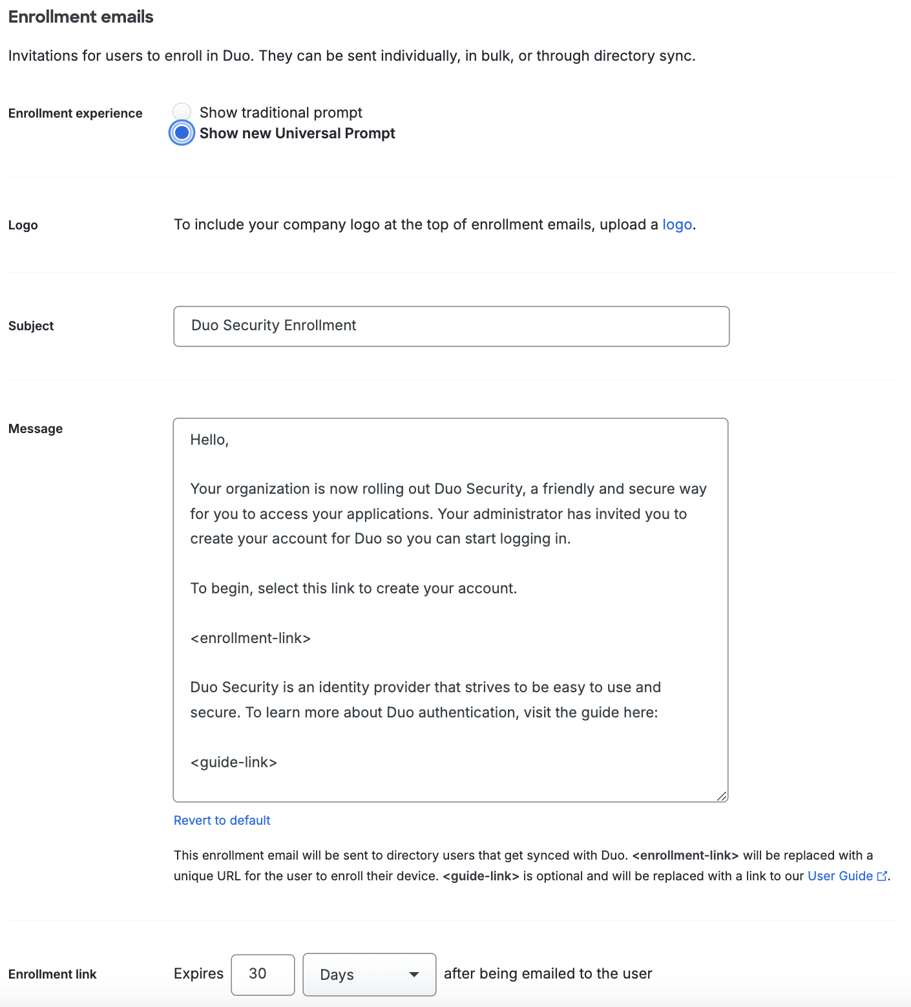Open the "User Guide" link
Screen dimensions: 911x1007
click(x=841, y=876)
